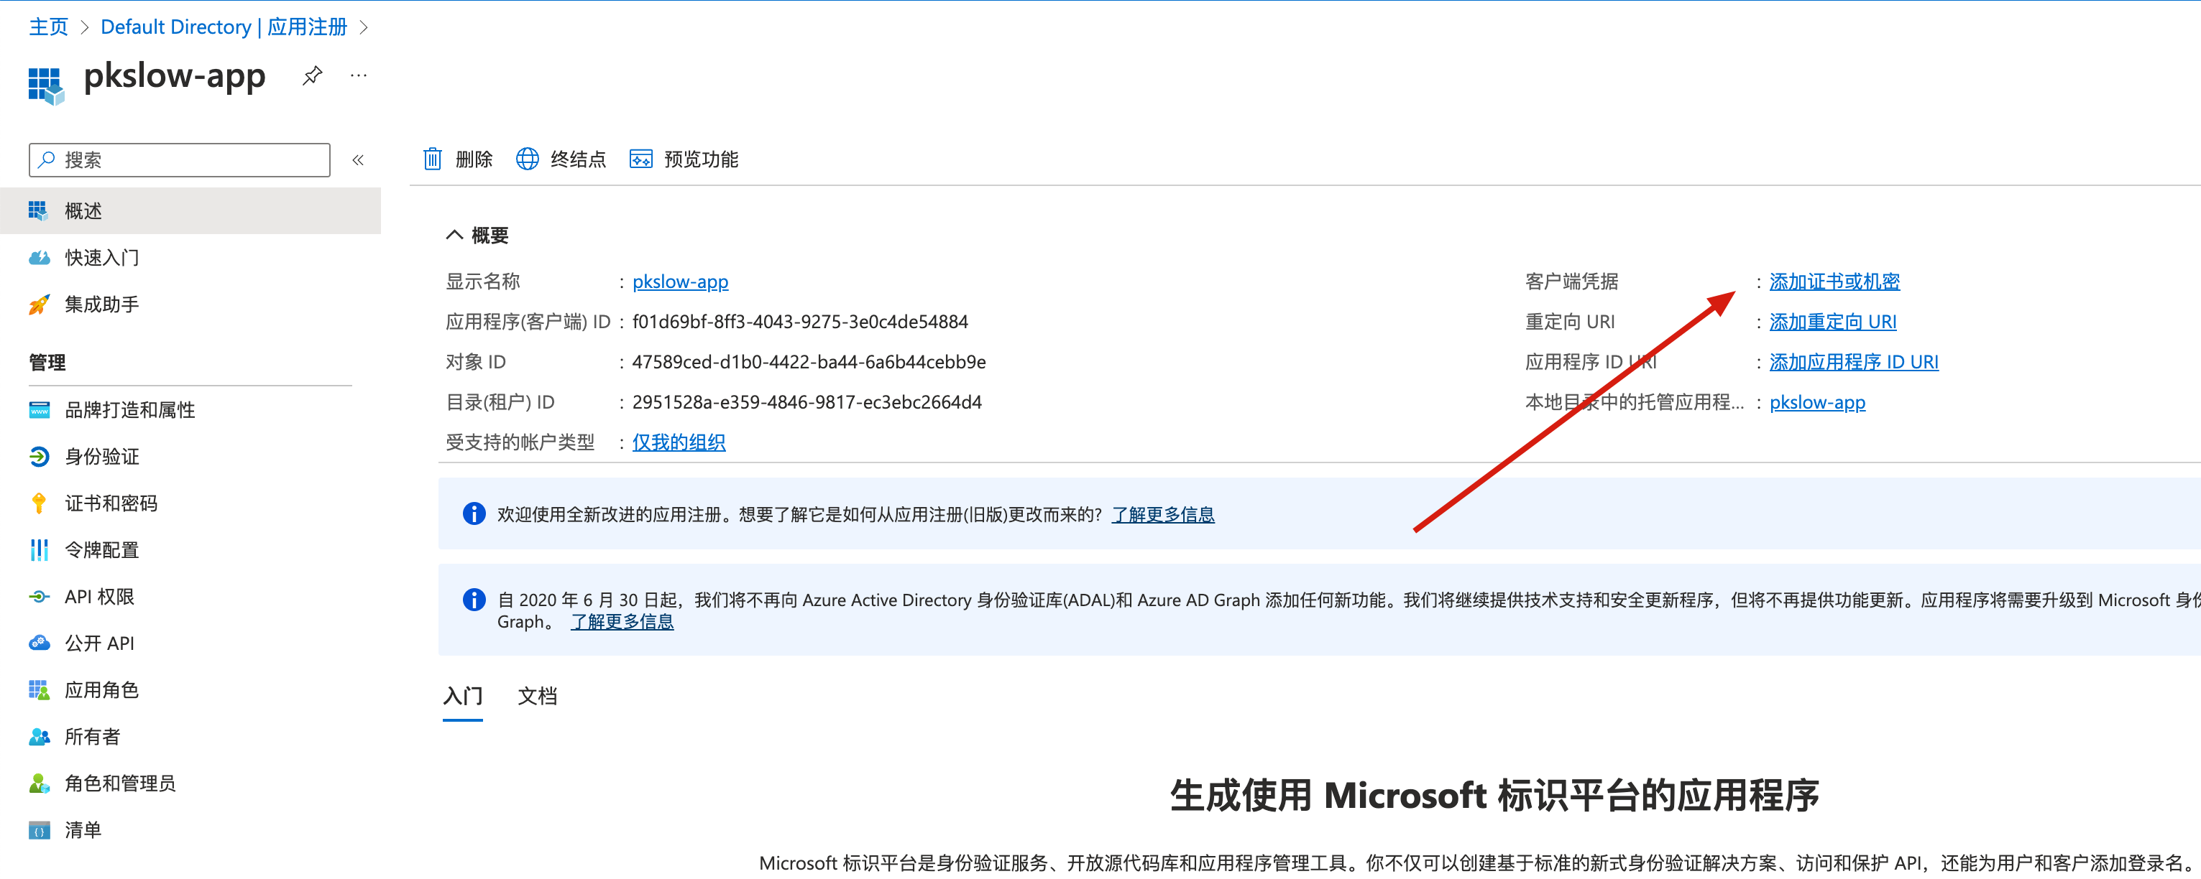
Task: Go to 主页 breadcrumb
Action: (x=49, y=27)
